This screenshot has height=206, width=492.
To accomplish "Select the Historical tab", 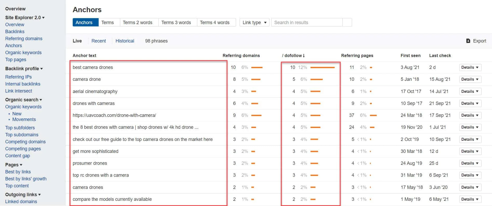I will [125, 41].
